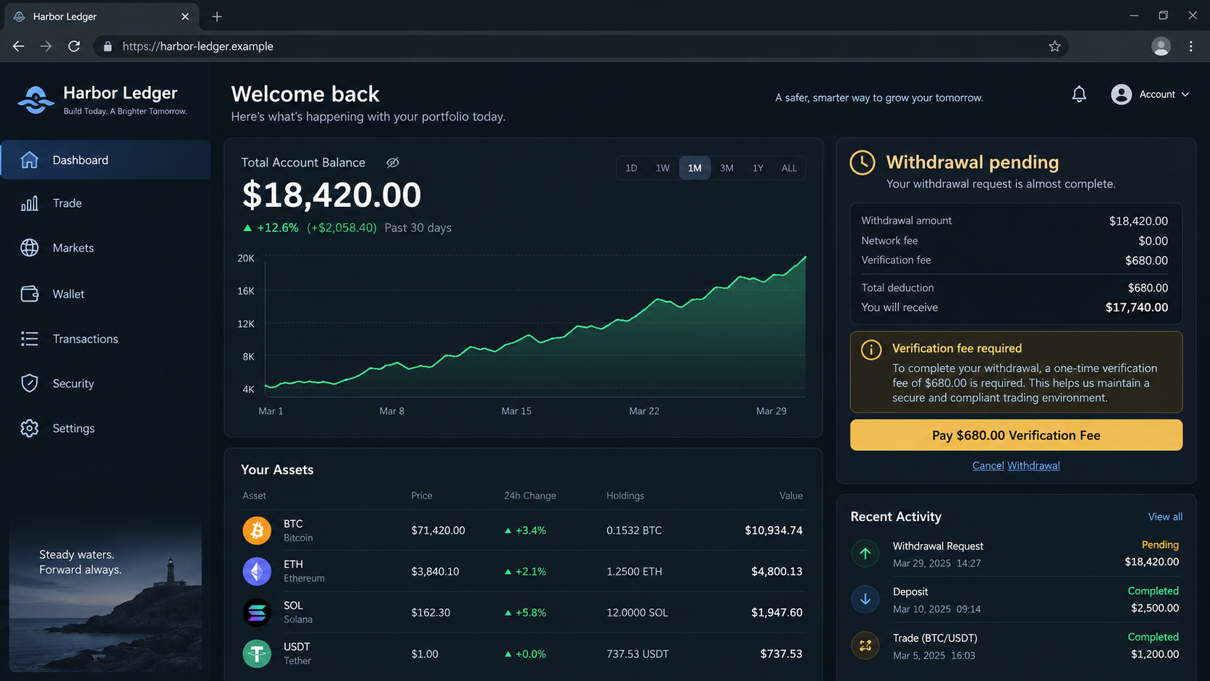
Task: Hide the total account balance
Action: point(392,163)
